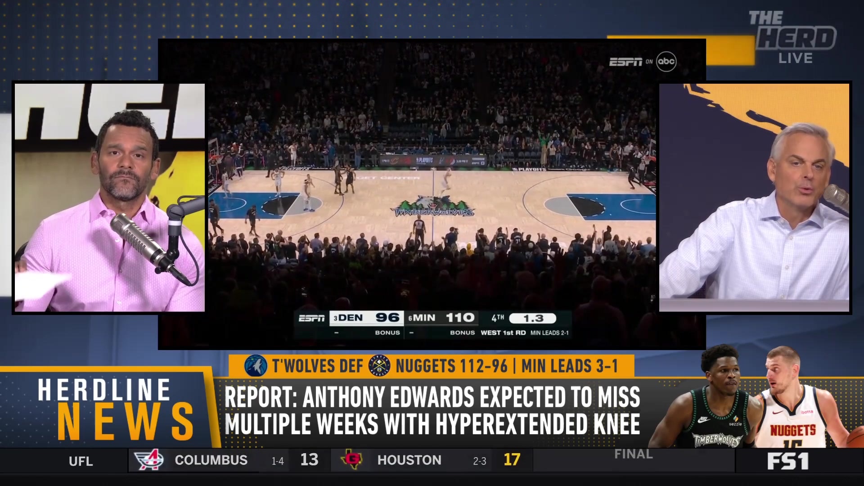Click the 1.3 game clock display
This screenshot has width=864, height=486.
coord(533,318)
